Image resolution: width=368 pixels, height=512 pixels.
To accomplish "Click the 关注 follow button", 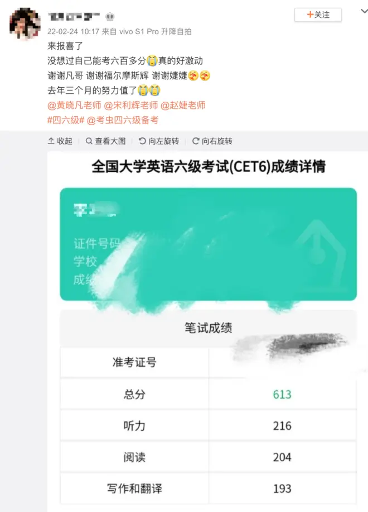I will (x=318, y=15).
